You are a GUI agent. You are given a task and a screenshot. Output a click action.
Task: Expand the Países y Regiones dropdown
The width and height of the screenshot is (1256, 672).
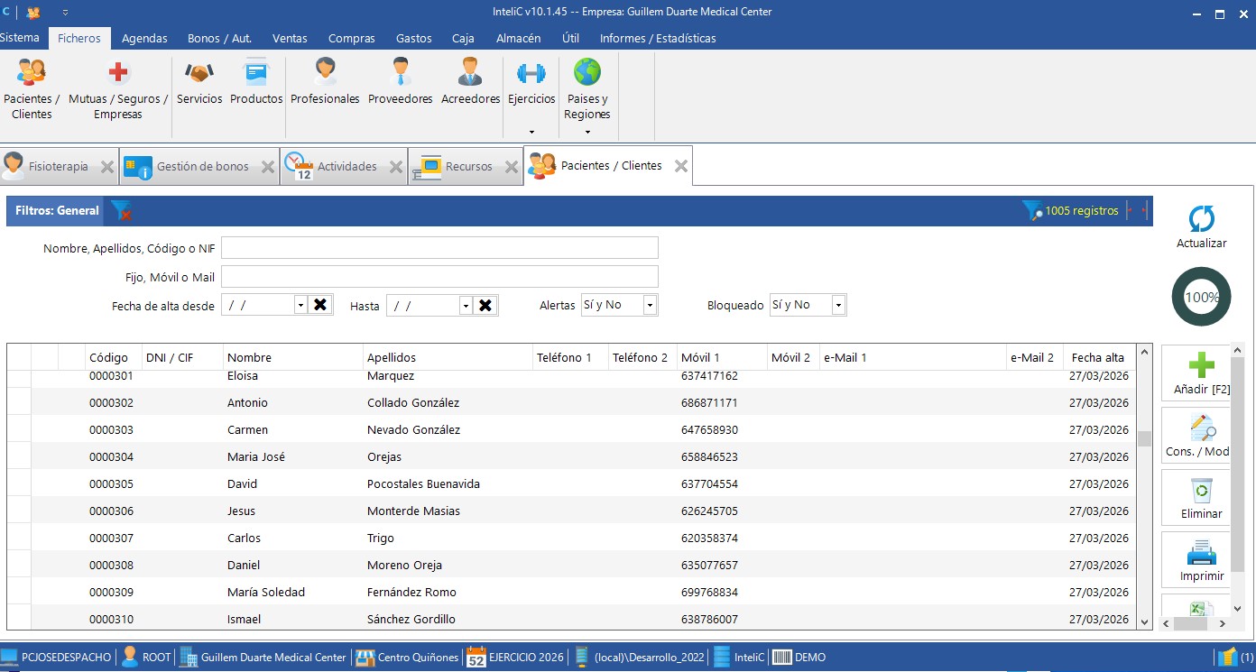587,132
